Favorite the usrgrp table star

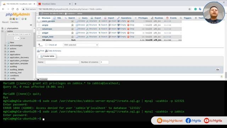pos(72,25)
